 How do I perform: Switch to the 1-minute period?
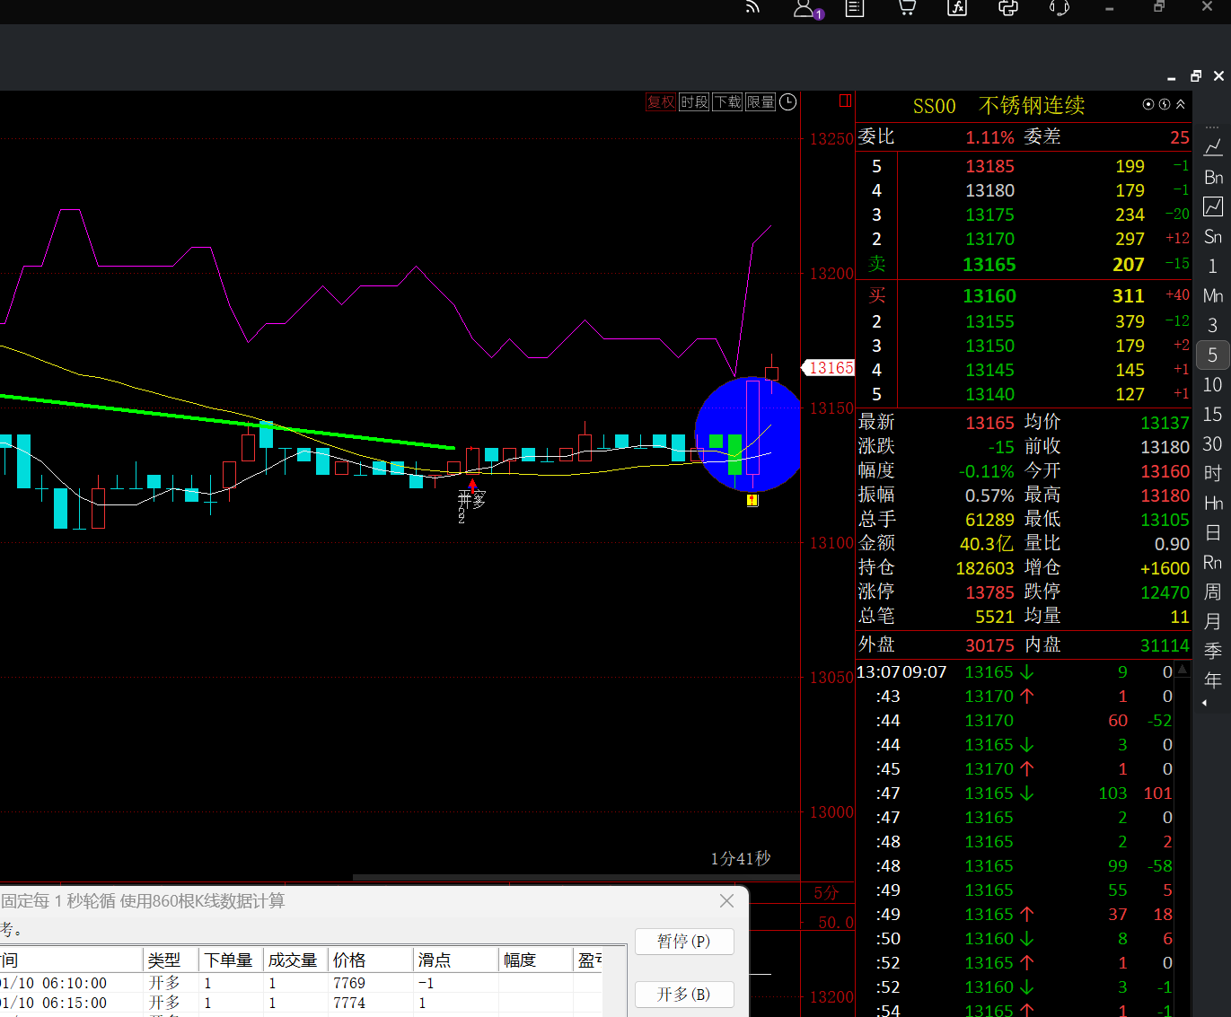[x=1213, y=266]
